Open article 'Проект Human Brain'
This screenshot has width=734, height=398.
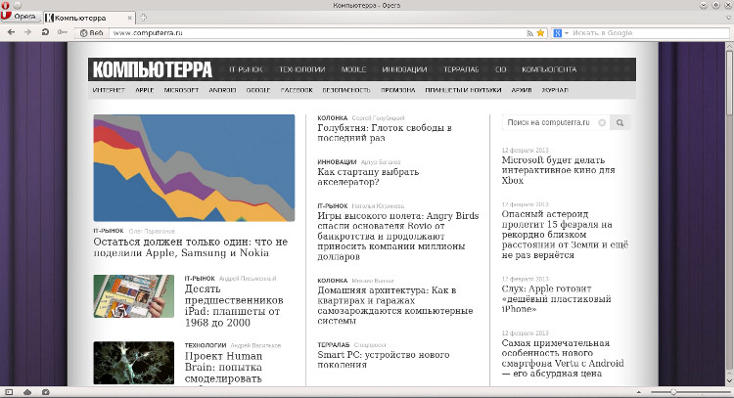click(x=223, y=367)
